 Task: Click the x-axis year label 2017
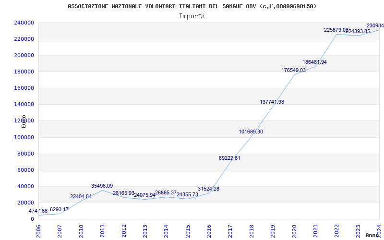tap(230, 231)
